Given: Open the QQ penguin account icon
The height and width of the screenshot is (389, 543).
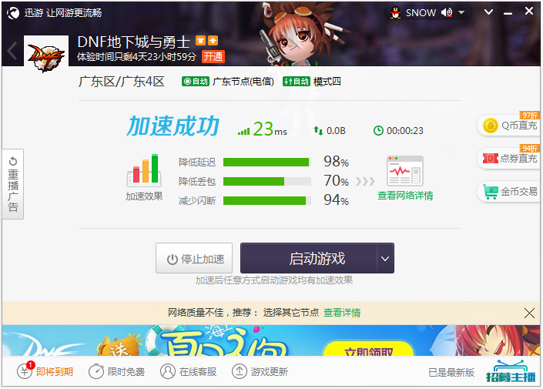Looking at the screenshot, I should [395, 13].
